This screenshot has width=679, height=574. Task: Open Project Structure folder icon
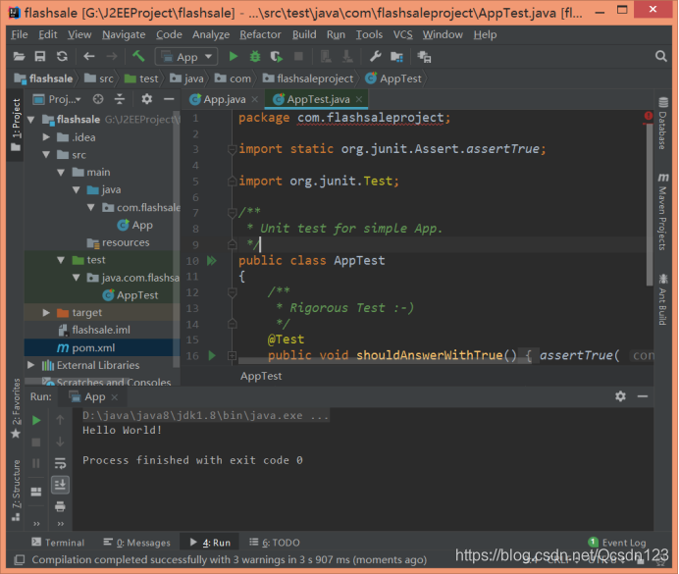point(396,56)
